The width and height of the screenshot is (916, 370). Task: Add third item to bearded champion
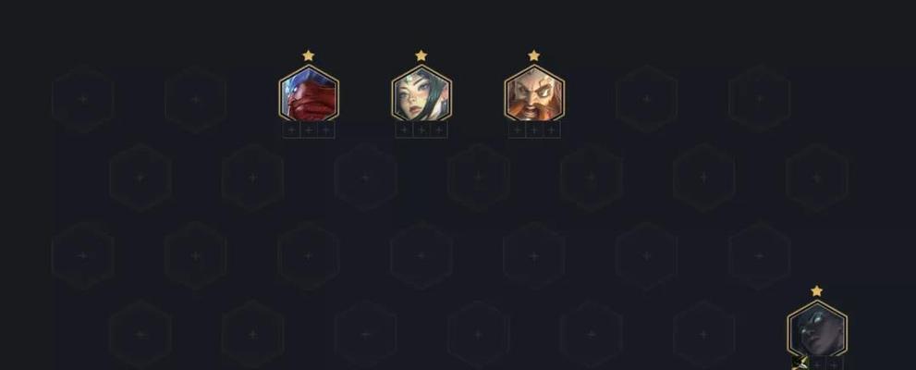[552, 130]
